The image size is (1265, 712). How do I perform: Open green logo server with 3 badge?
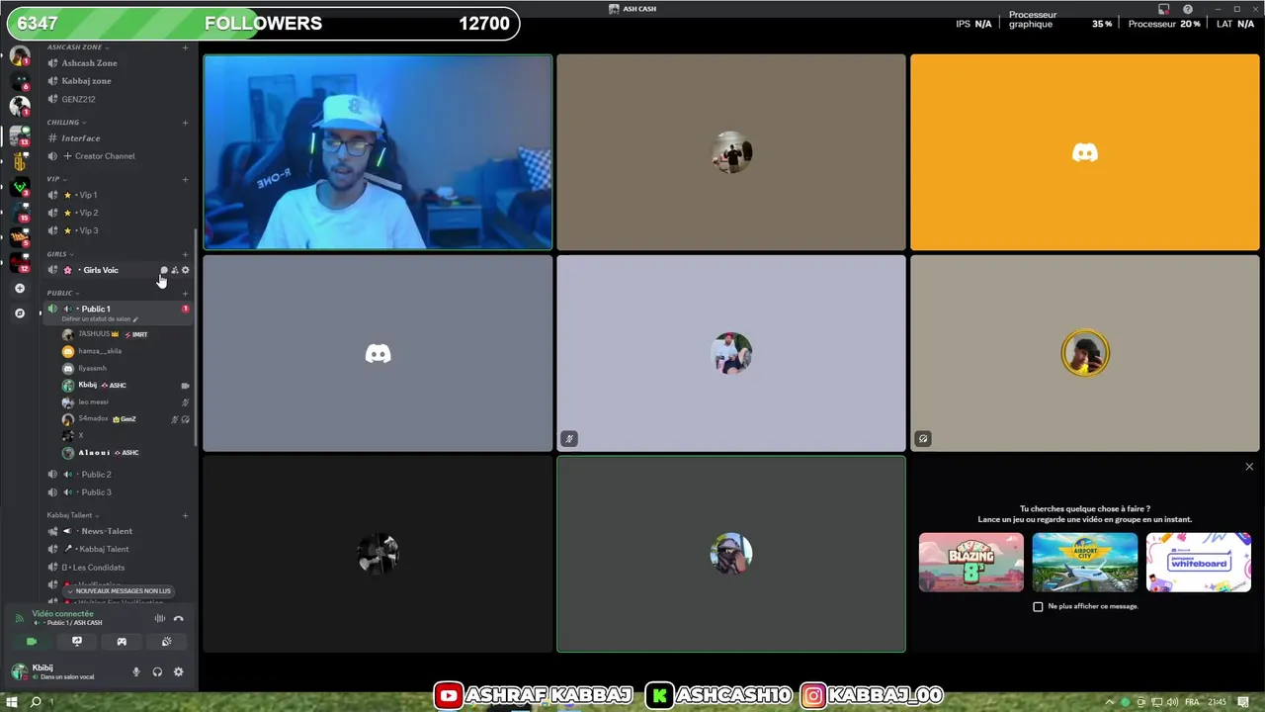tap(20, 186)
